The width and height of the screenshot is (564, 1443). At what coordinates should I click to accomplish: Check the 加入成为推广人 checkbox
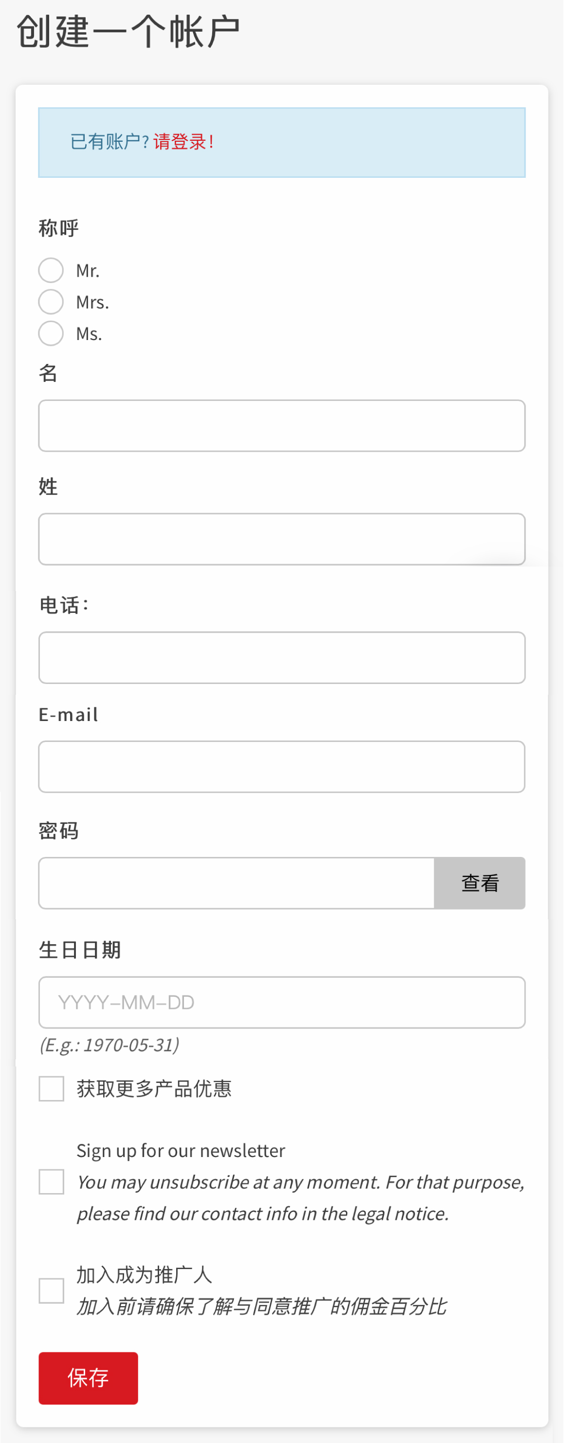pyautogui.click(x=52, y=1291)
